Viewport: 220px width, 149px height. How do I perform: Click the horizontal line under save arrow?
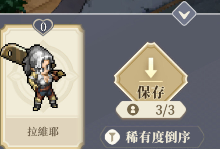point(151,81)
